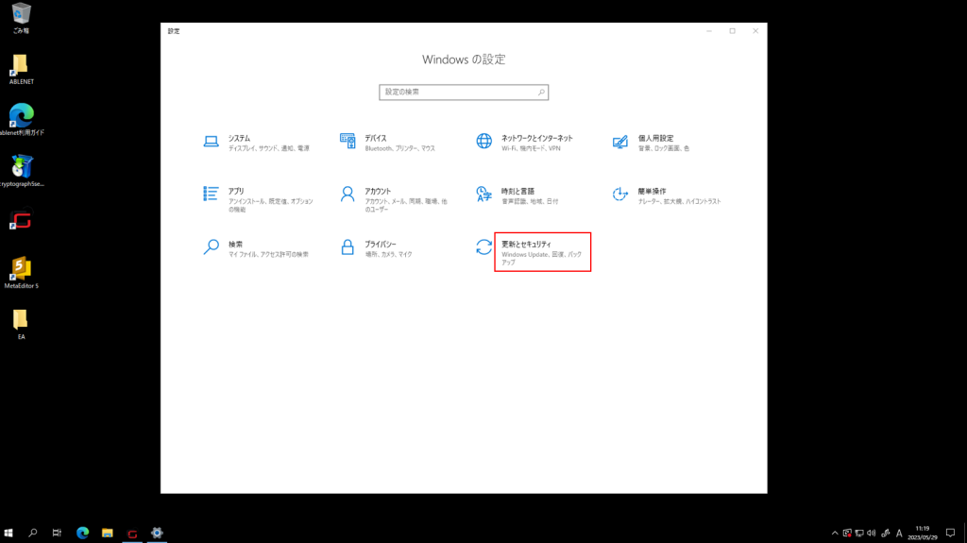Show hidden system tray icons
Viewport: 967px width, 543px height.
click(835, 534)
